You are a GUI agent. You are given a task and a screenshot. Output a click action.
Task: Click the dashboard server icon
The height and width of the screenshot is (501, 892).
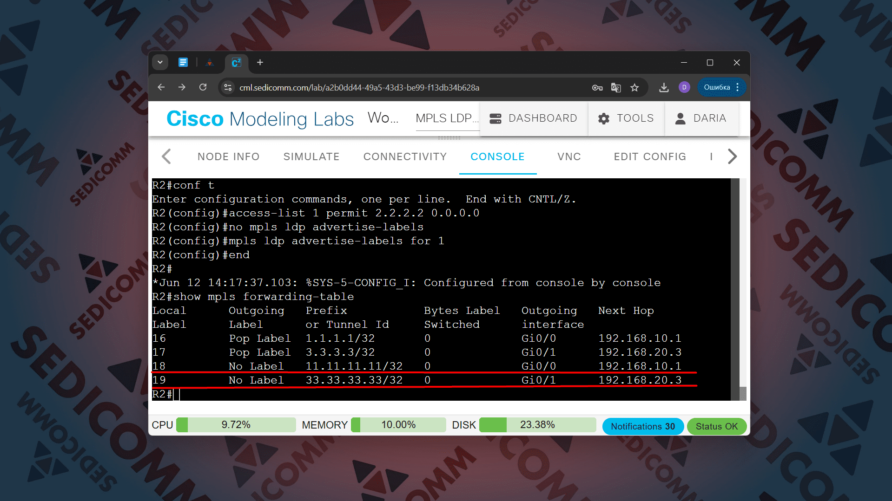496,118
